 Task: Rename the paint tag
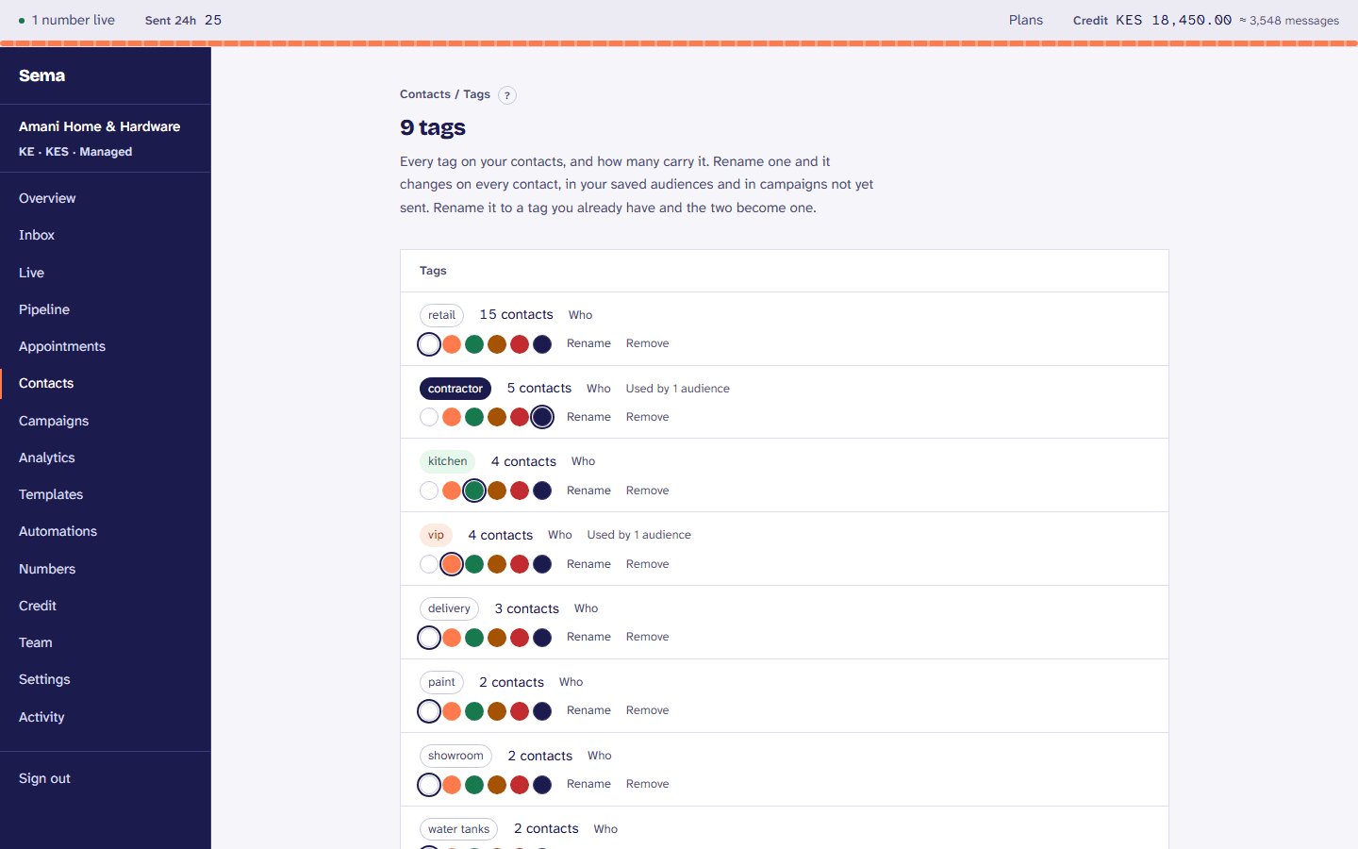[x=588, y=710]
